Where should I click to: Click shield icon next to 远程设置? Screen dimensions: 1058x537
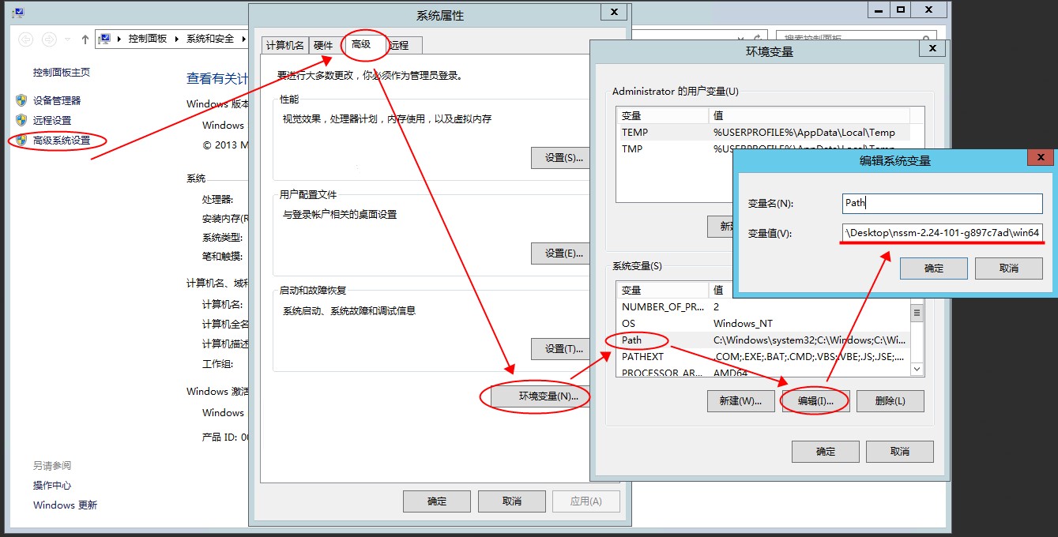[21, 120]
